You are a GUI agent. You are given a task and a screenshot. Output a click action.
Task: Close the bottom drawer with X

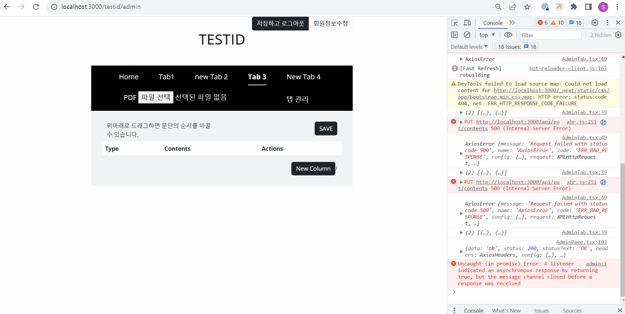(620, 310)
